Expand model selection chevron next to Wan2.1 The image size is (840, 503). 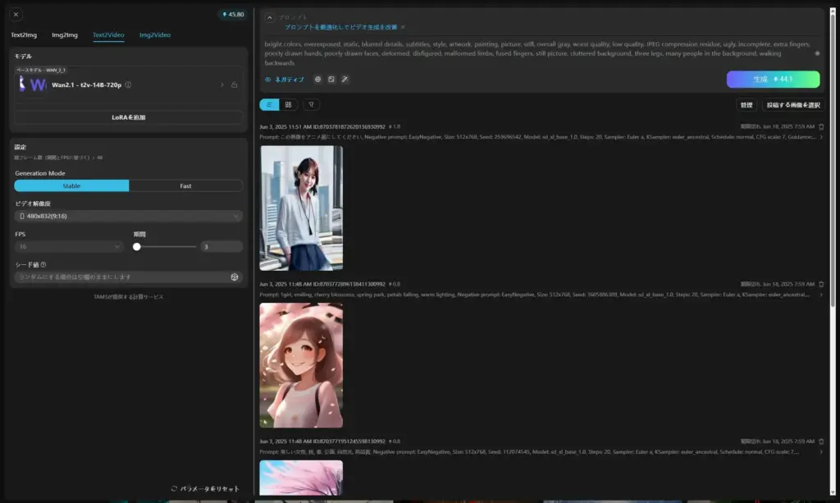(x=221, y=85)
